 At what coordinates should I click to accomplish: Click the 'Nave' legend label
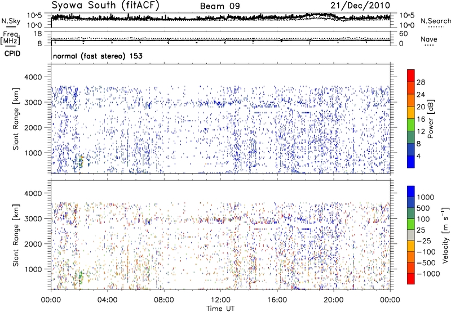tap(429, 39)
